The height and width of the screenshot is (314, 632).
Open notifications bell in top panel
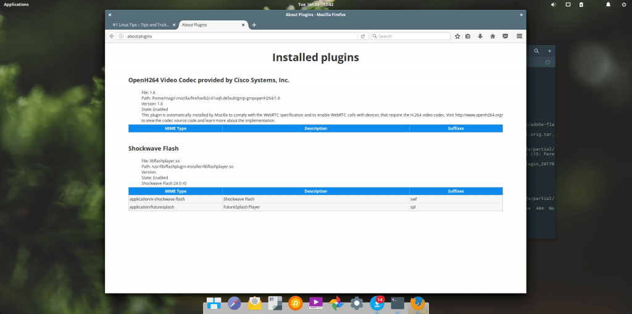[x=607, y=5]
